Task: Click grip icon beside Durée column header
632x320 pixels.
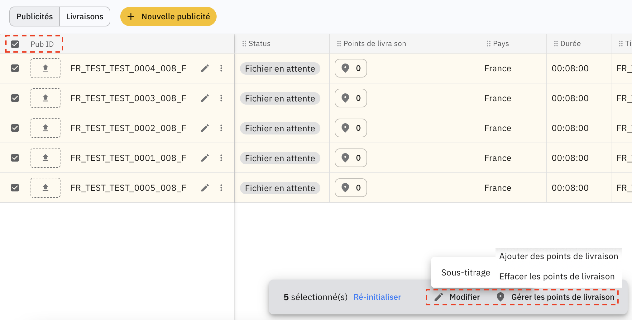Action: pyautogui.click(x=556, y=44)
